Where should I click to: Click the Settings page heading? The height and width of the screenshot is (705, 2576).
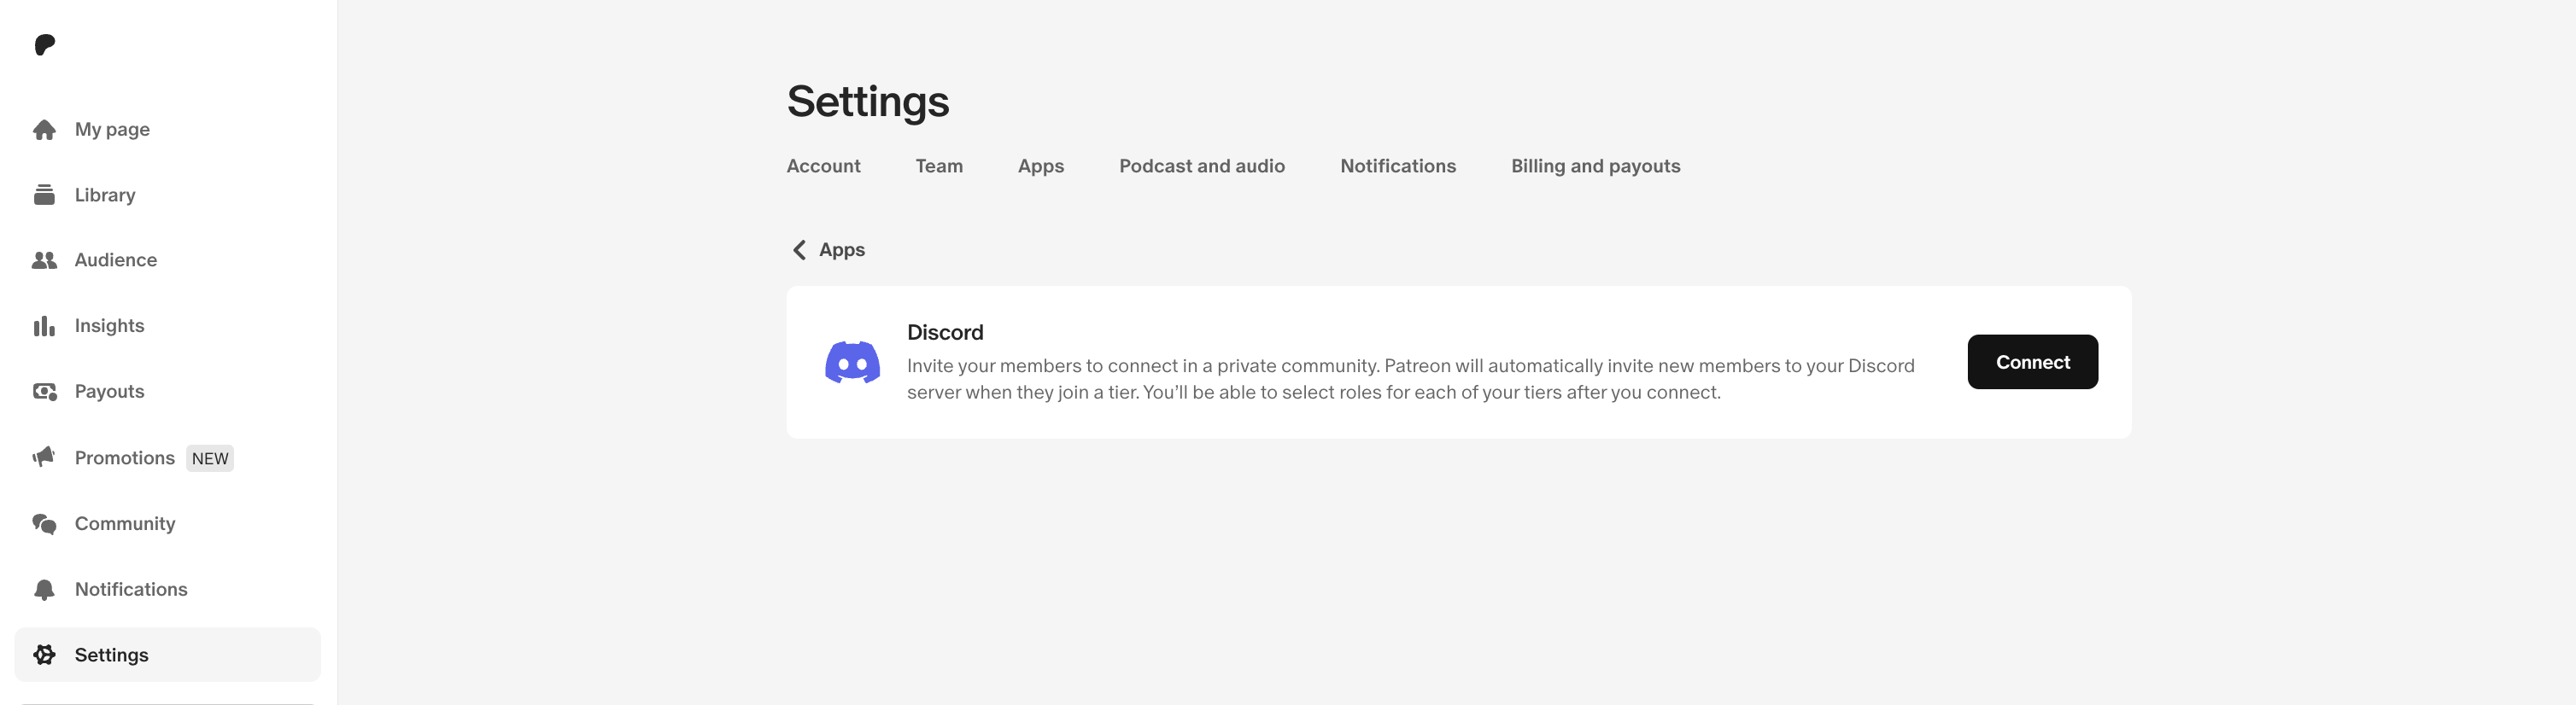coord(868,102)
